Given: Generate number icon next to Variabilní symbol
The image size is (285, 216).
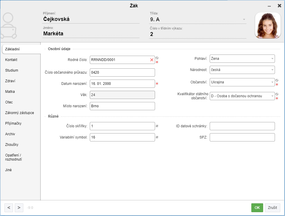Looking at the screenshot, I should tap(157, 137).
